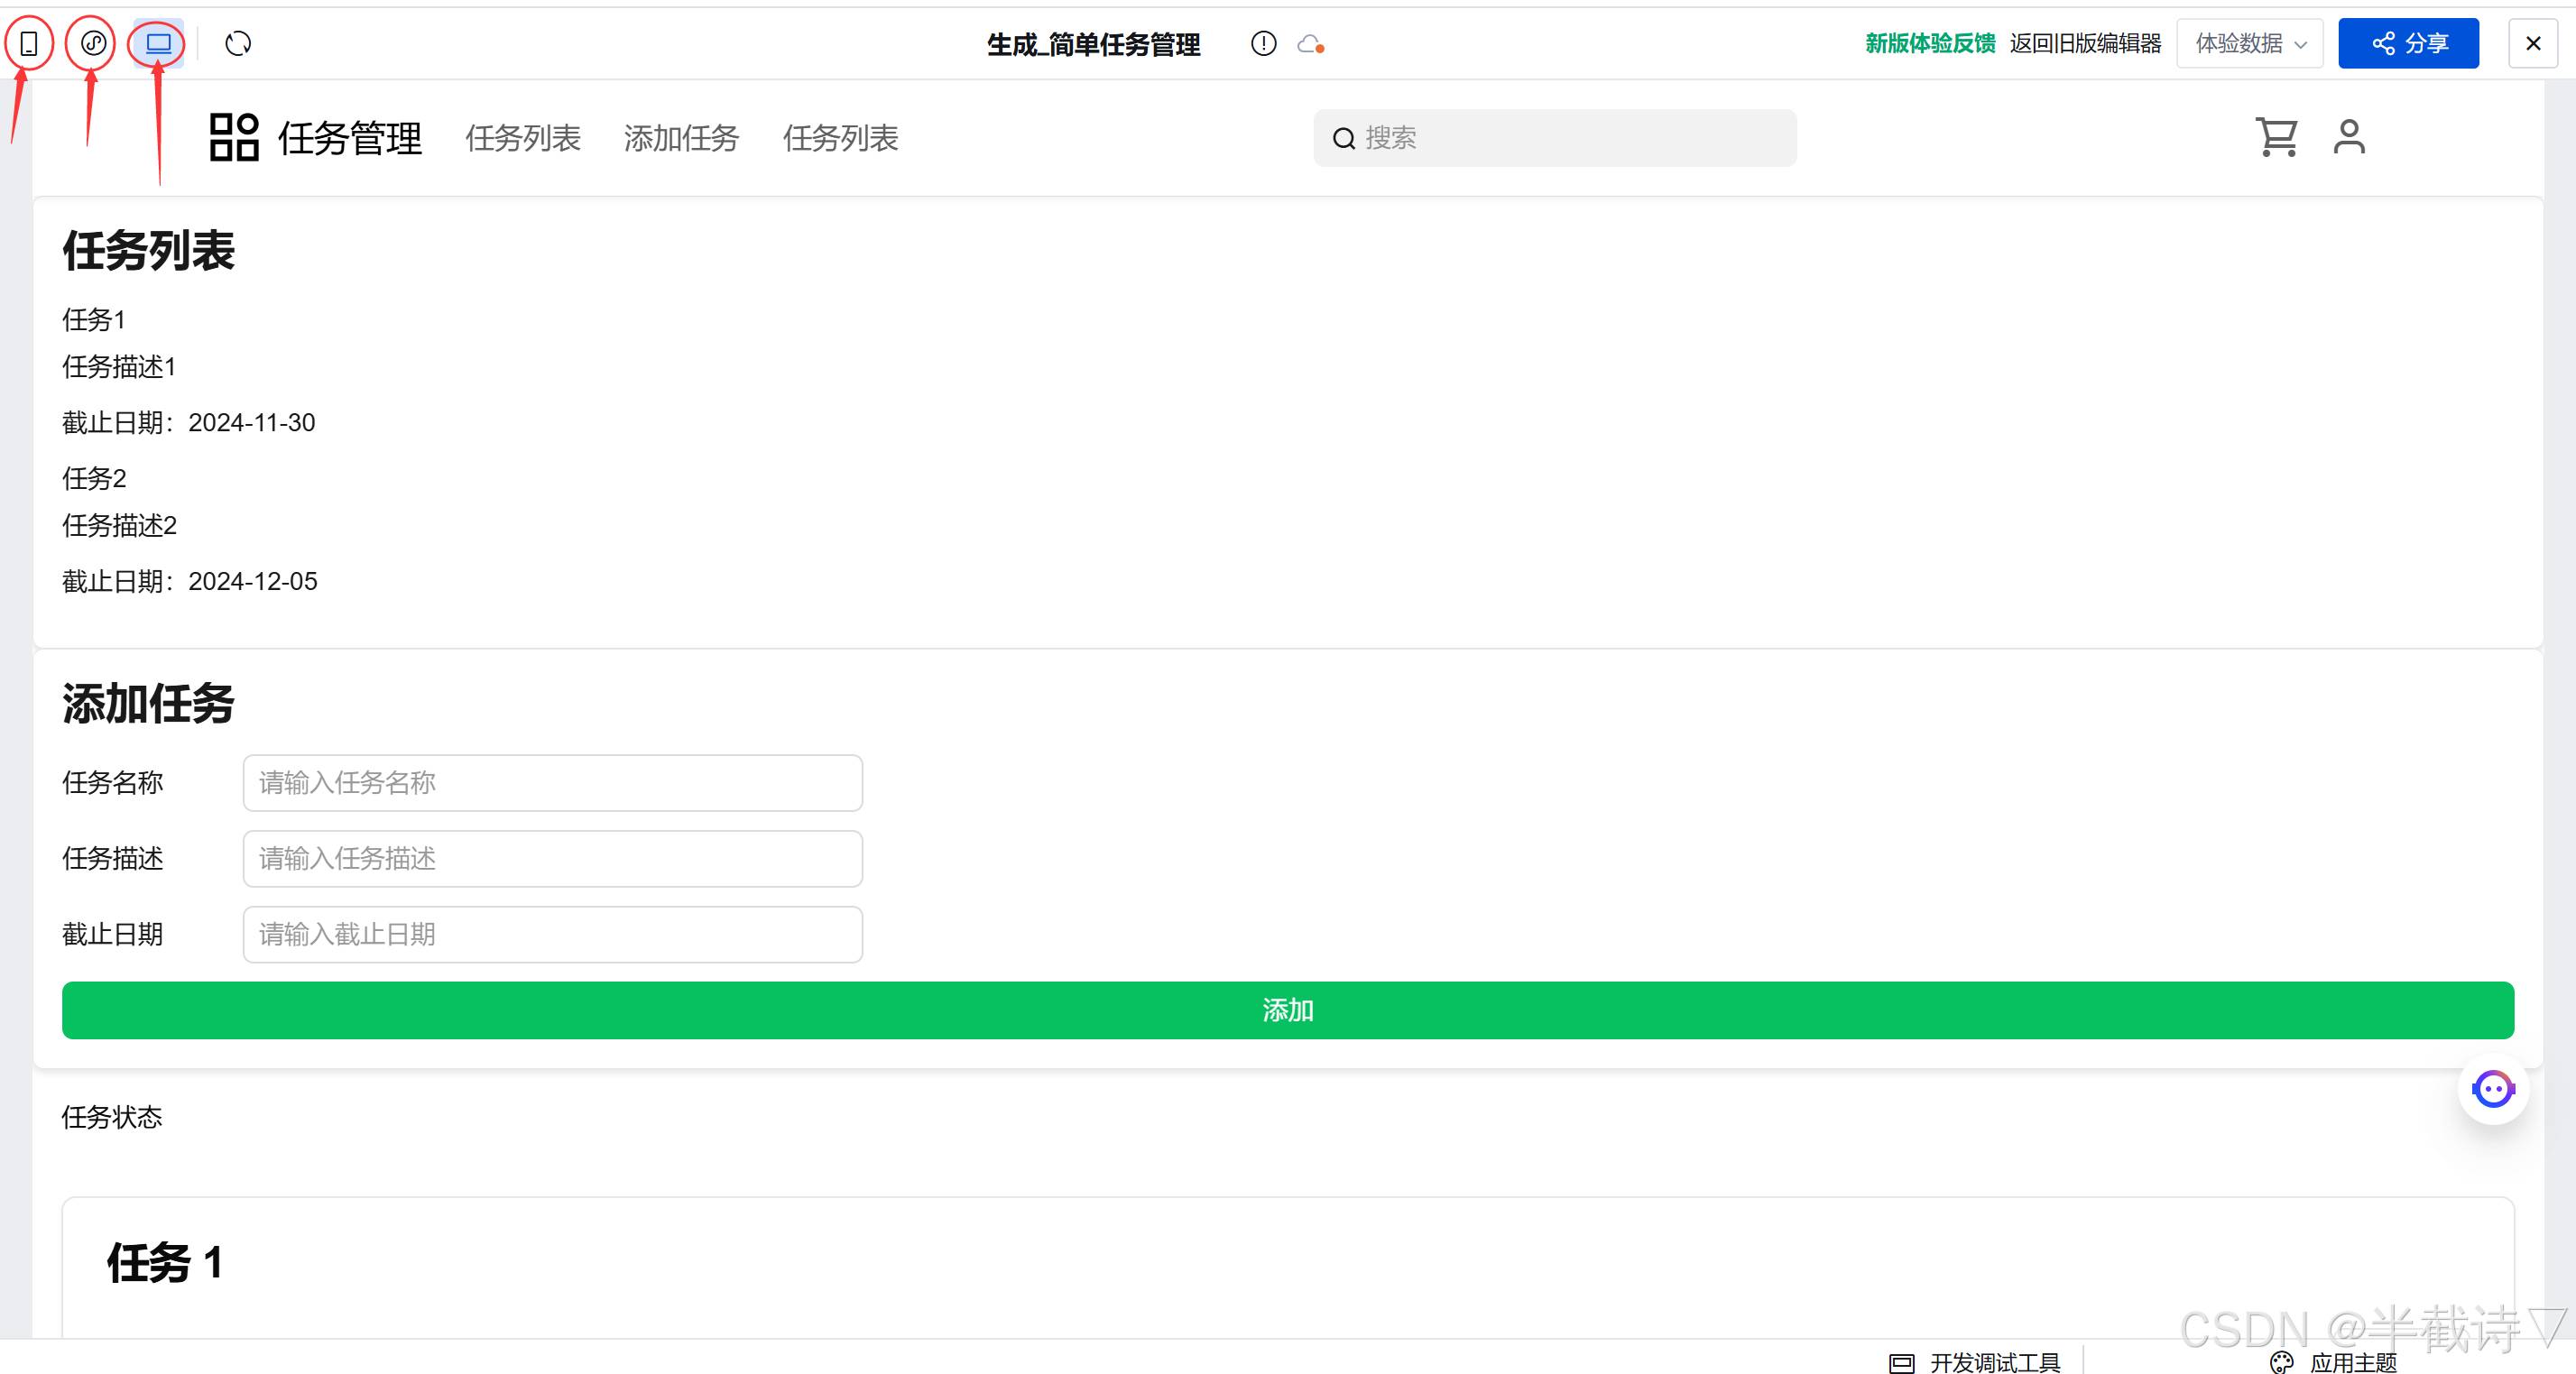Open the second 任务列表 nav item
Image resolution: width=2576 pixels, height=1374 pixels.
[x=840, y=138]
